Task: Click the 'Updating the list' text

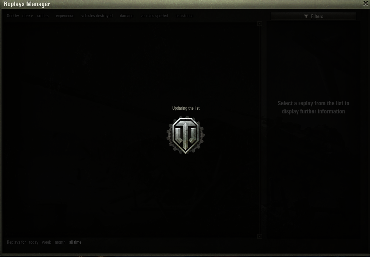Action: 186,108
